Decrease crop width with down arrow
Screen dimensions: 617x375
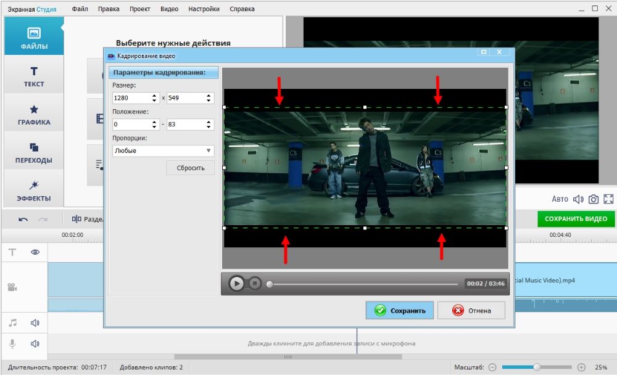point(154,101)
